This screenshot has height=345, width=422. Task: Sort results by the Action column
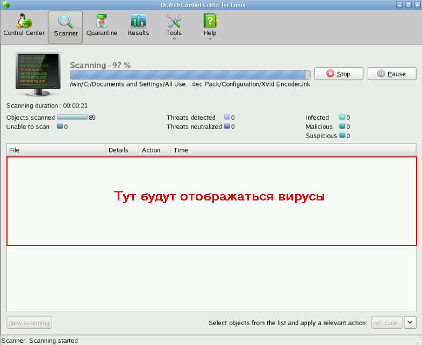pyautogui.click(x=155, y=150)
